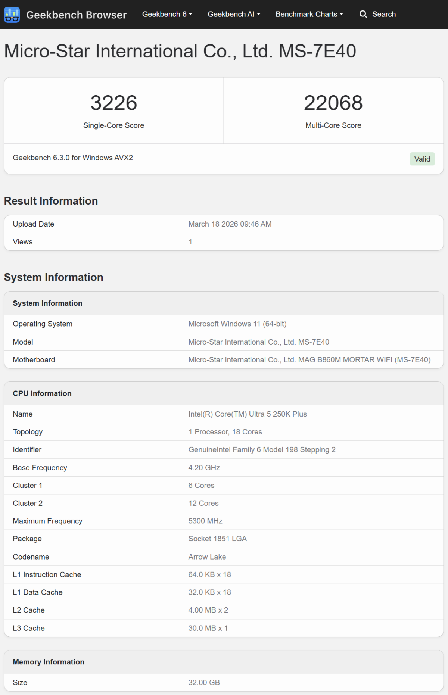Click the Socket 1851 LGA package value

tap(217, 539)
